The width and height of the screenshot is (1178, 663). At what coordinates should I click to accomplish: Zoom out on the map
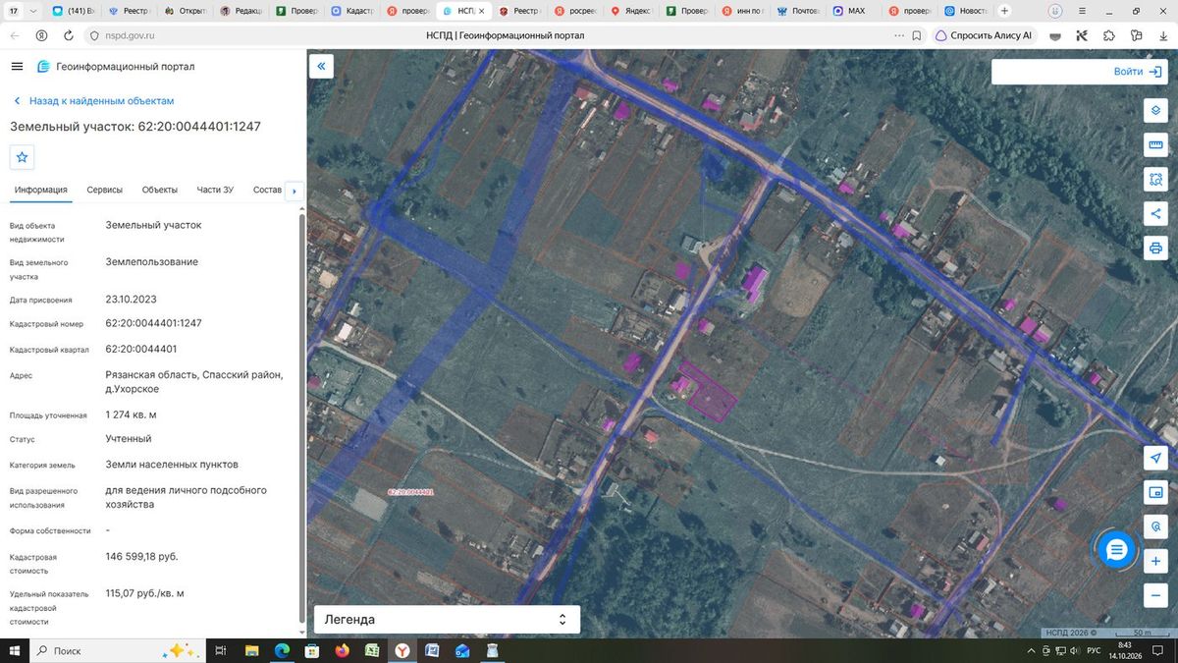1155,595
